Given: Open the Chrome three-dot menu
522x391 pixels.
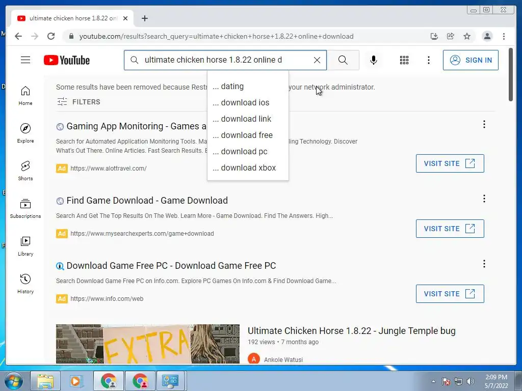Looking at the screenshot, I should pos(504,36).
